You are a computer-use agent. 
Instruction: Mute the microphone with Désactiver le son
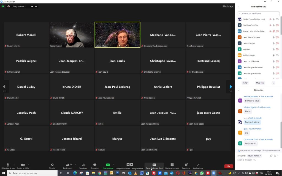pyautogui.click(x=8, y=166)
